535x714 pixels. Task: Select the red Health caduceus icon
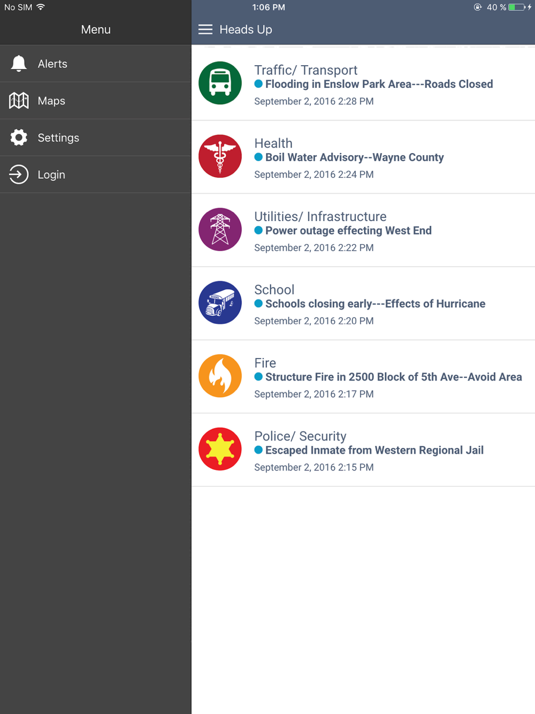point(220,156)
